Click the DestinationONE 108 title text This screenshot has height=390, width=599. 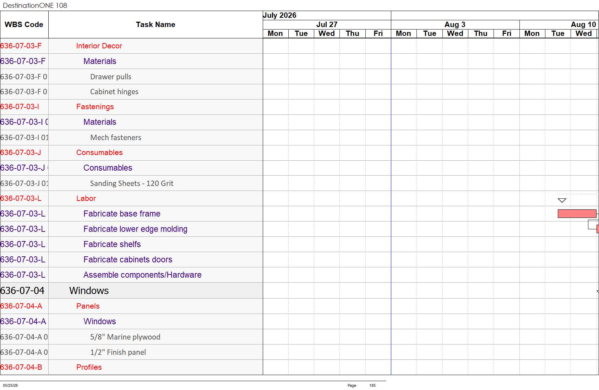[x=35, y=5]
